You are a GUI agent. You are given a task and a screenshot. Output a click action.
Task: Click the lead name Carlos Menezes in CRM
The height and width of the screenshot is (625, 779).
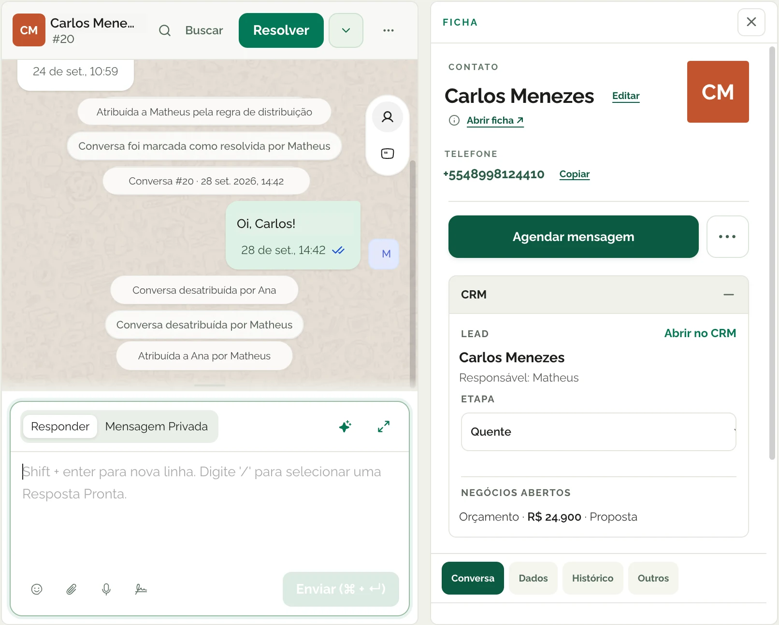pos(512,357)
